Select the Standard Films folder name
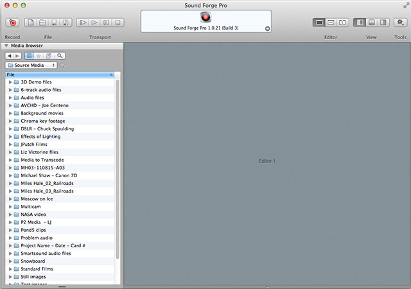 click(x=37, y=269)
